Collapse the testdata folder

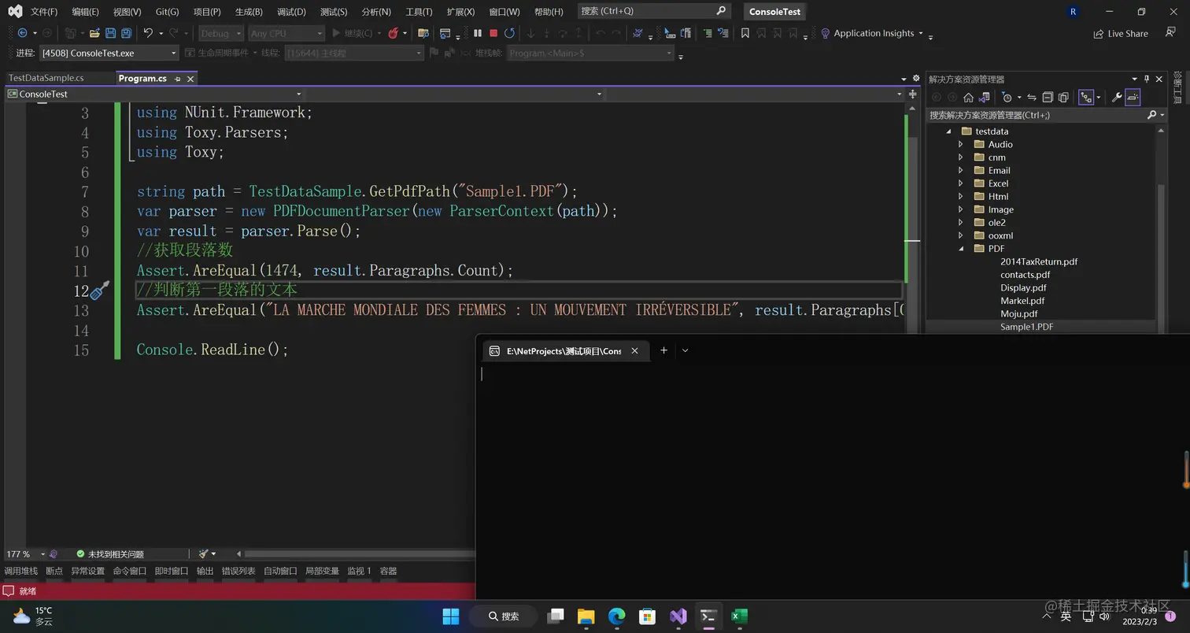tap(948, 131)
